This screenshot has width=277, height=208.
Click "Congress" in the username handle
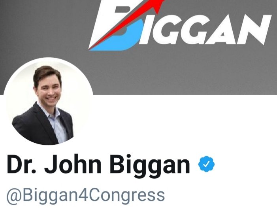(127, 196)
